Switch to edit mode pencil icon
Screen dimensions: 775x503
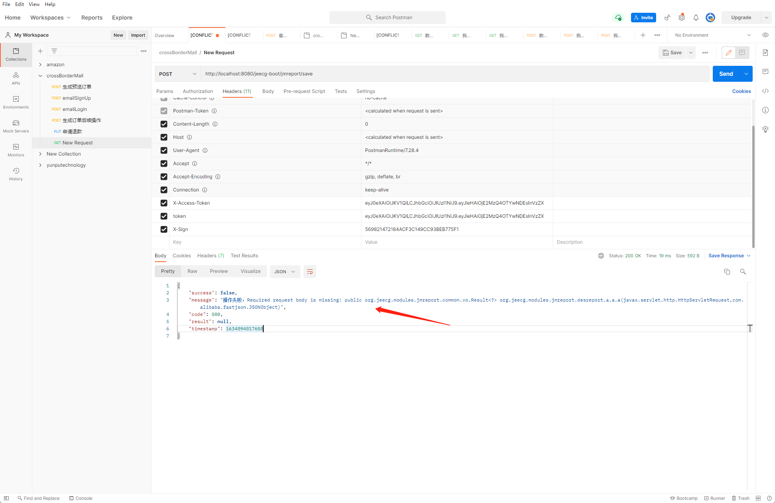729,53
